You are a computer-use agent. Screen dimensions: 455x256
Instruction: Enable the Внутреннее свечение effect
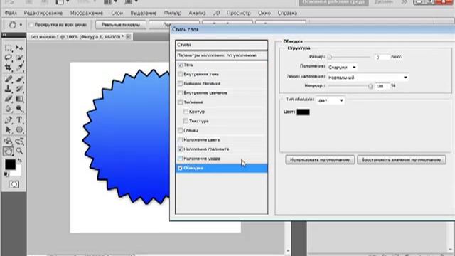pyautogui.click(x=180, y=93)
